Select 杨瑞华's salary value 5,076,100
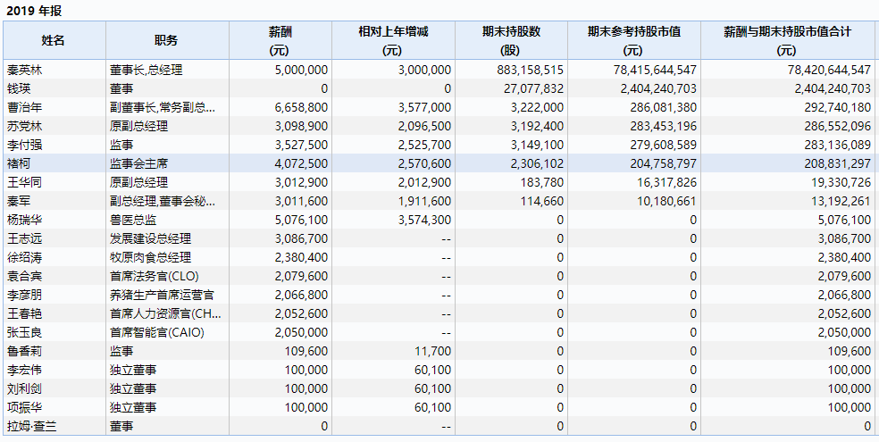Image resolution: width=879 pixels, height=442 pixels. [x=301, y=221]
